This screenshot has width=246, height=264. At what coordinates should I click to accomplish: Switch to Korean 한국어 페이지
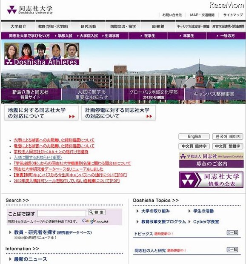tap(228, 137)
